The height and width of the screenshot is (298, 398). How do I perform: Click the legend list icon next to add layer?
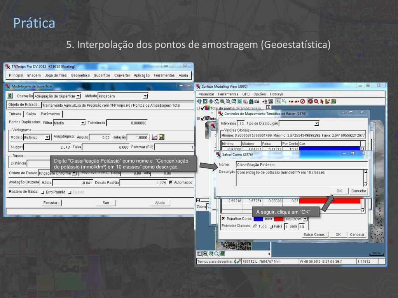pos(271,101)
